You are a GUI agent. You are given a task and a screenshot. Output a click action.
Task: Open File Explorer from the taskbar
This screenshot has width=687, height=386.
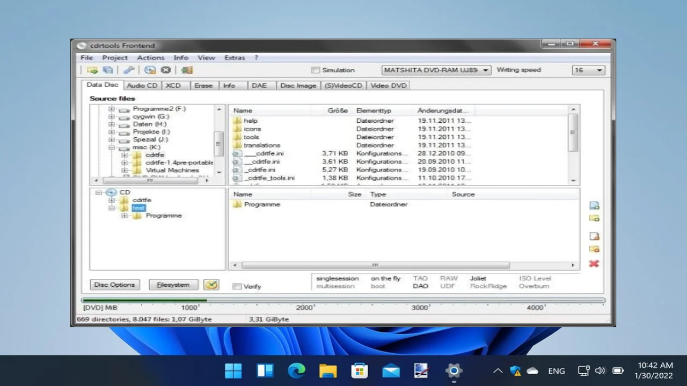point(328,370)
